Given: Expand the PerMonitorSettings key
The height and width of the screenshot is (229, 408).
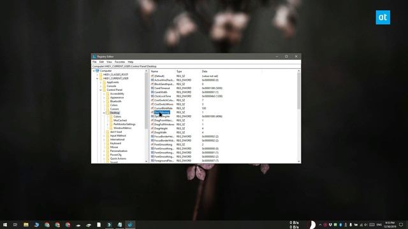Looking at the screenshot, I should click(x=108, y=124).
